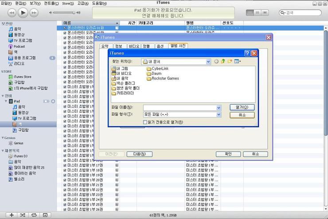Click the shuffle icon in bottom bar
This screenshot has height=219, width=328.
(23, 215)
